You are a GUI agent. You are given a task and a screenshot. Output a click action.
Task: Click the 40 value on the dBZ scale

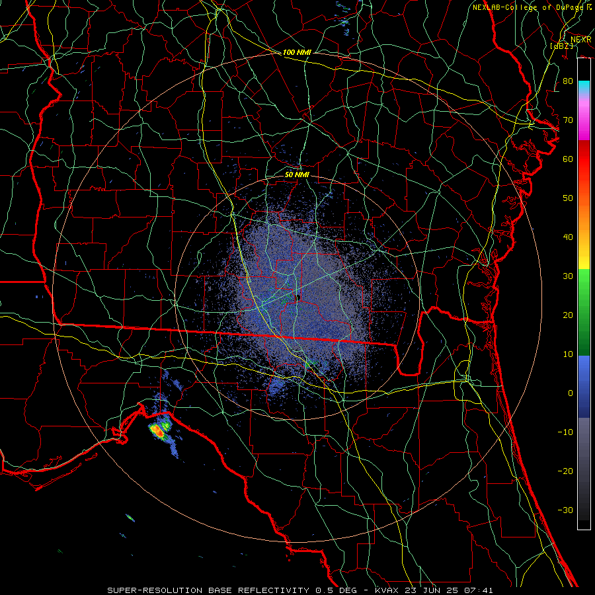(x=568, y=237)
